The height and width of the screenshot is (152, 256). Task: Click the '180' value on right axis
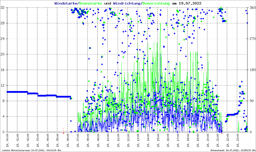tap(252, 70)
